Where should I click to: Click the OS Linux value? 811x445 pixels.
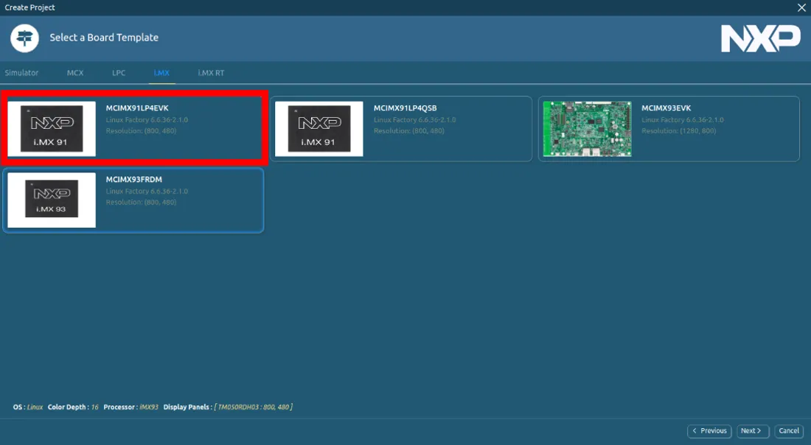[x=35, y=407]
